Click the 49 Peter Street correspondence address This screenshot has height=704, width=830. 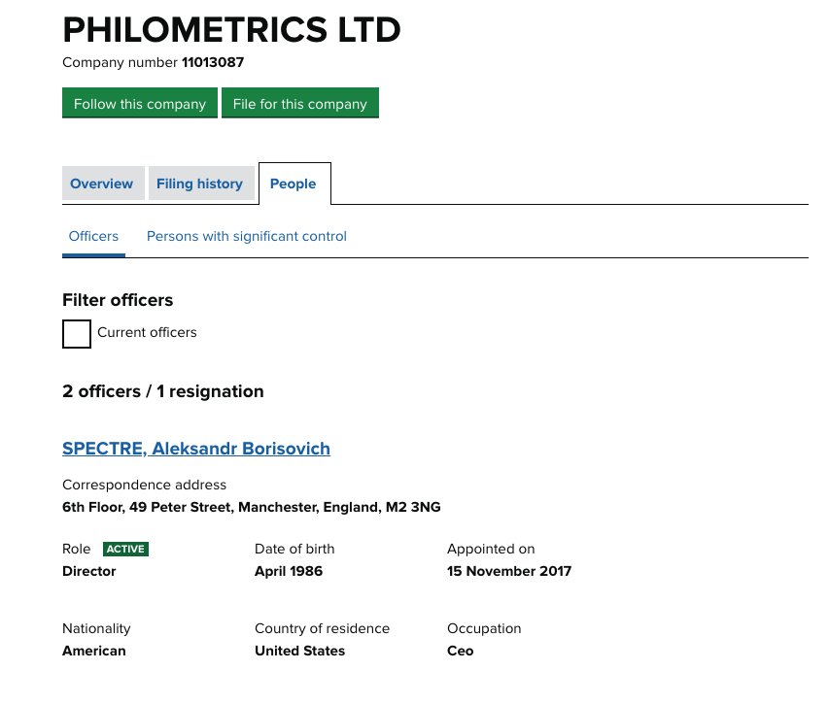252,507
